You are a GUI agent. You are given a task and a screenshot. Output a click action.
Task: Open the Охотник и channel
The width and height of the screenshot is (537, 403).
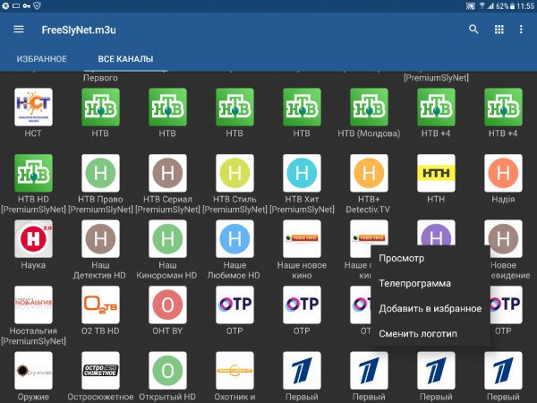tap(234, 371)
